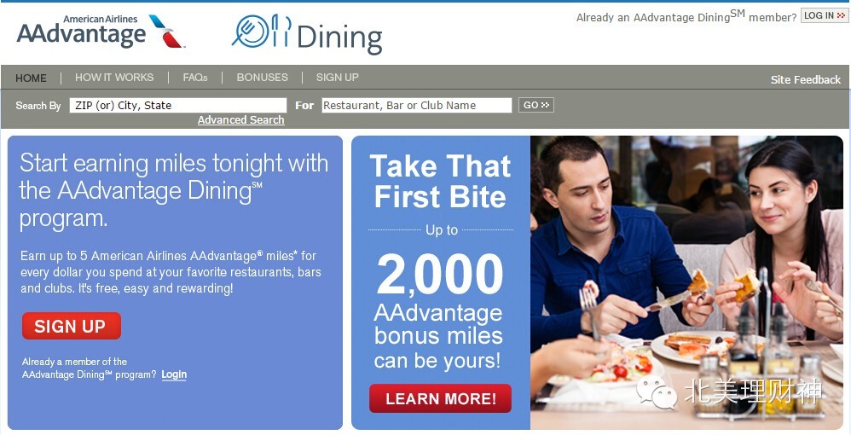Click the GO search button
The height and width of the screenshot is (435, 851).
coord(535,106)
